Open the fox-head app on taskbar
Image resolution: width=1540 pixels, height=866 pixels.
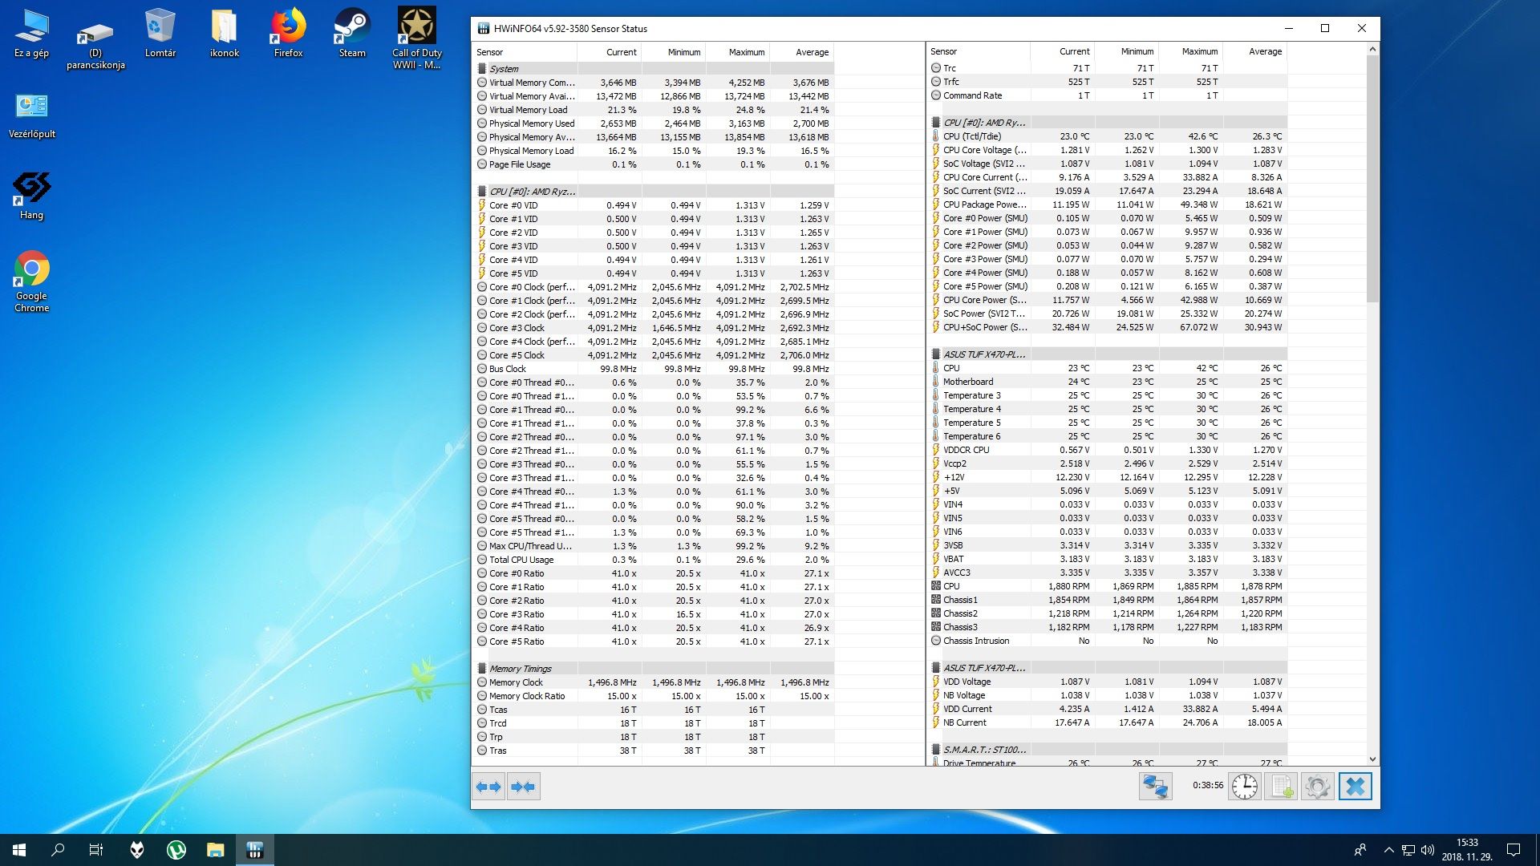pyautogui.click(x=137, y=850)
